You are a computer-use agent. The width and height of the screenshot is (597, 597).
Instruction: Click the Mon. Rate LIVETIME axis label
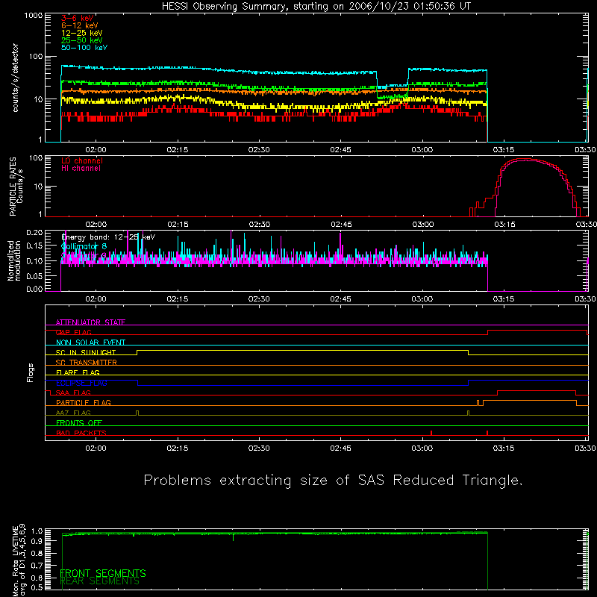tap(19, 560)
